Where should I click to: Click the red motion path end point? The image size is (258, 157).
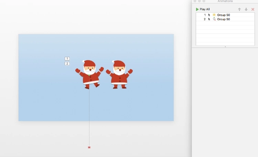(x=89, y=147)
